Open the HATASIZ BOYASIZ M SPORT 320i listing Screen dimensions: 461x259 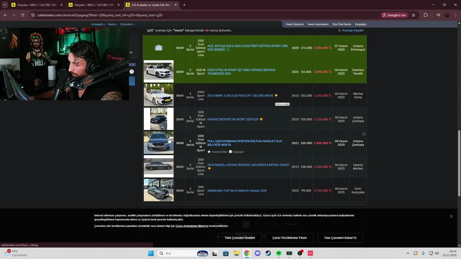(x=233, y=119)
